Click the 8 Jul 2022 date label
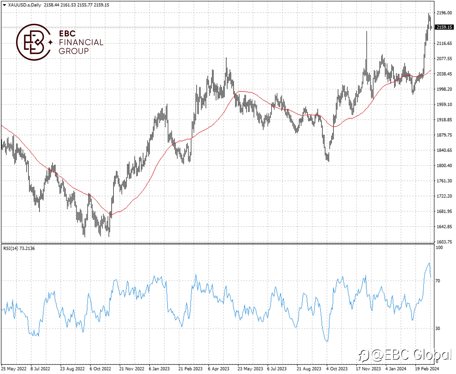The height and width of the screenshot is (374, 456). coord(40,369)
